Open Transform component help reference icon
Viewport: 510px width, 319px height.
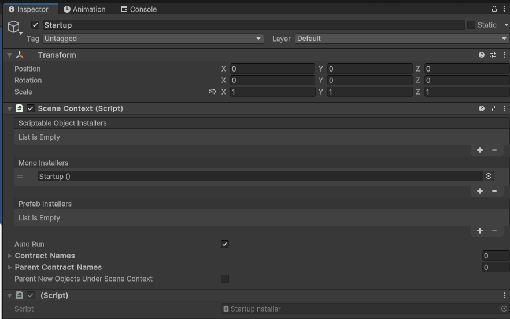coord(482,55)
